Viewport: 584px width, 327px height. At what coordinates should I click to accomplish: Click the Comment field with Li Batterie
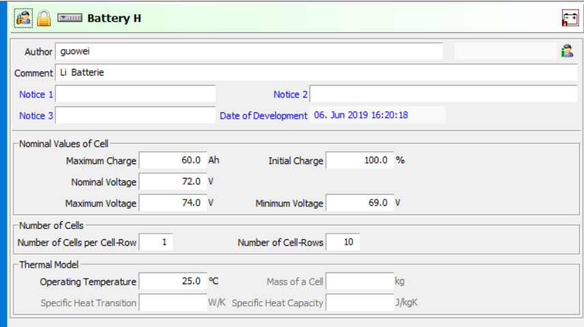(316, 73)
